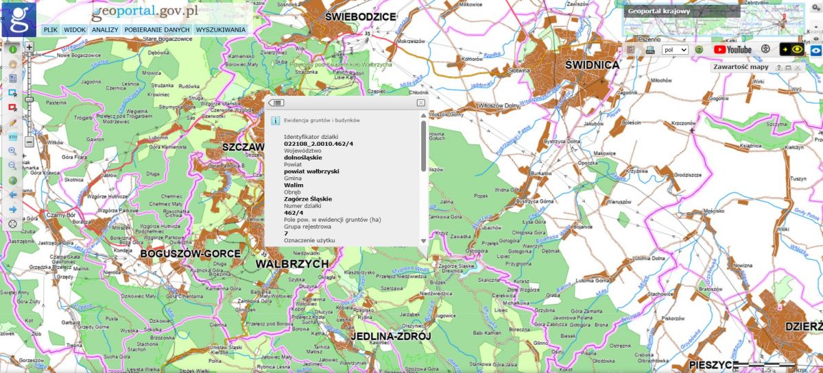
Task: Toggle high contrast yellow eye mode
Action: click(793, 49)
